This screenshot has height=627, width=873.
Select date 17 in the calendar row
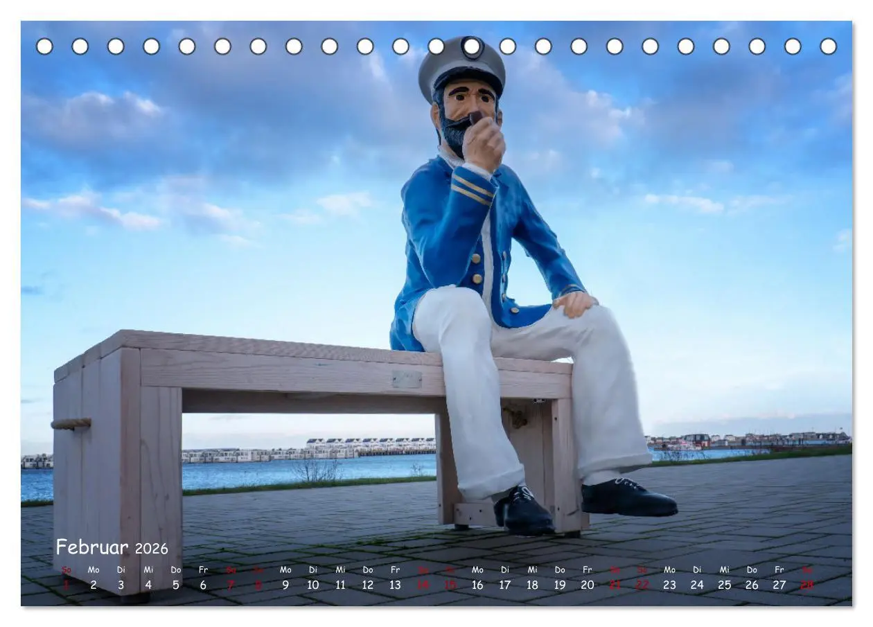(x=505, y=585)
